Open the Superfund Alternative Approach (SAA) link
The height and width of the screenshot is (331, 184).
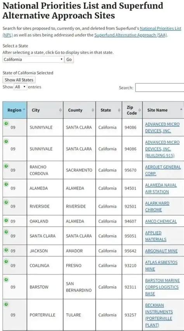pos(130,35)
